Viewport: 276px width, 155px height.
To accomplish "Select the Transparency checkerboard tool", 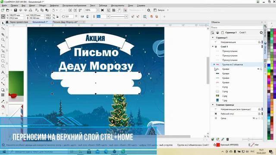I will 3,95.
